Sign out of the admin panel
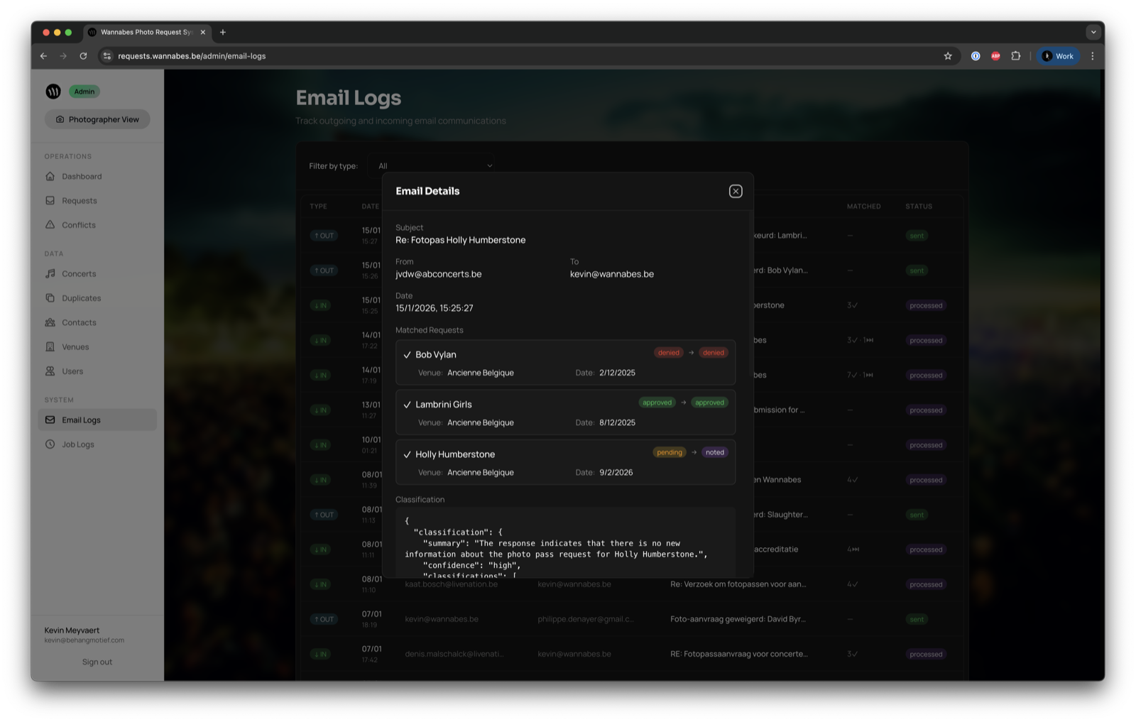 [97, 661]
